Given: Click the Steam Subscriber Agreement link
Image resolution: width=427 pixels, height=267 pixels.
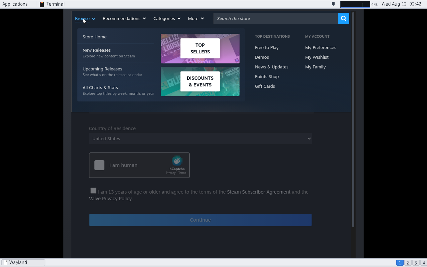Looking at the screenshot, I should [259, 192].
